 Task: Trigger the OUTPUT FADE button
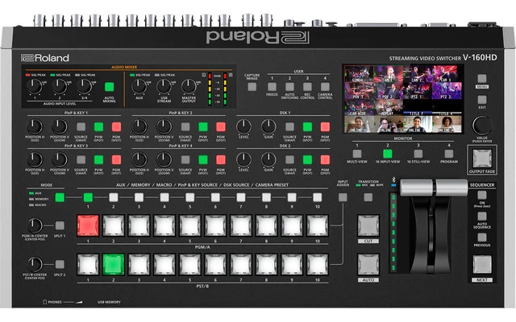[x=482, y=159]
